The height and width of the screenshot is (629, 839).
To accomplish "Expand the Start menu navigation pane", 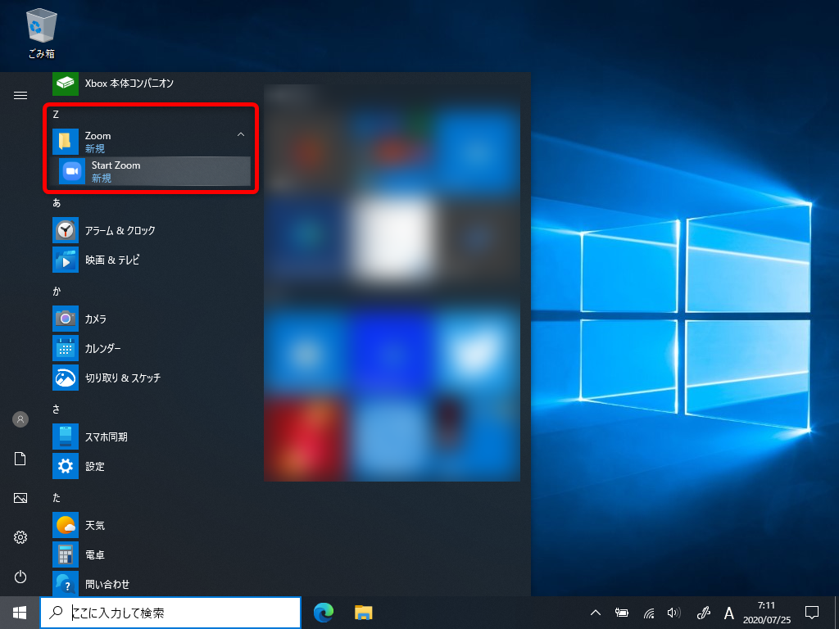I will [20, 94].
